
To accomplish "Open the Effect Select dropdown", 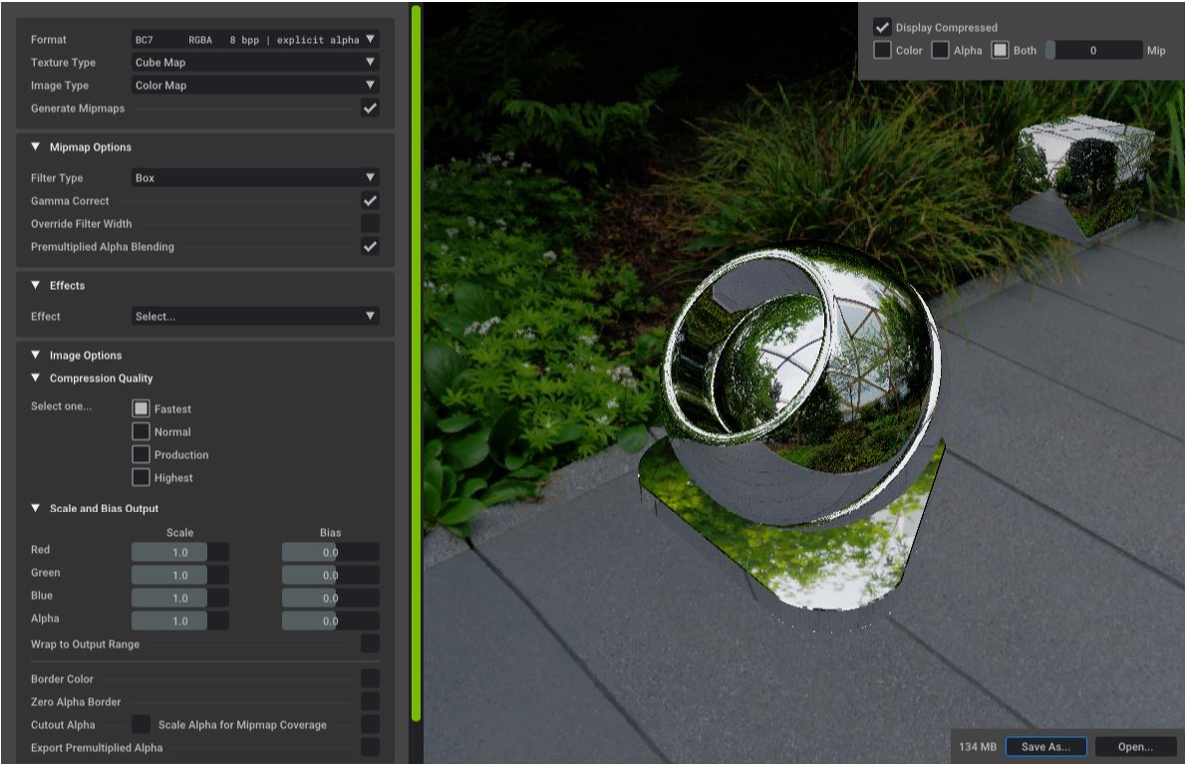I will point(255,316).
